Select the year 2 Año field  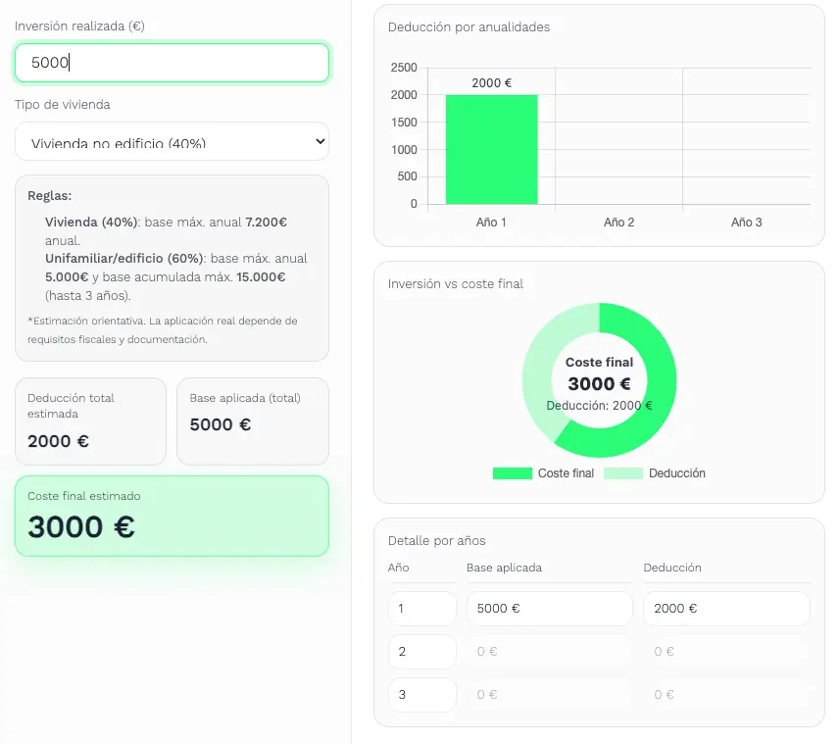tap(422, 652)
